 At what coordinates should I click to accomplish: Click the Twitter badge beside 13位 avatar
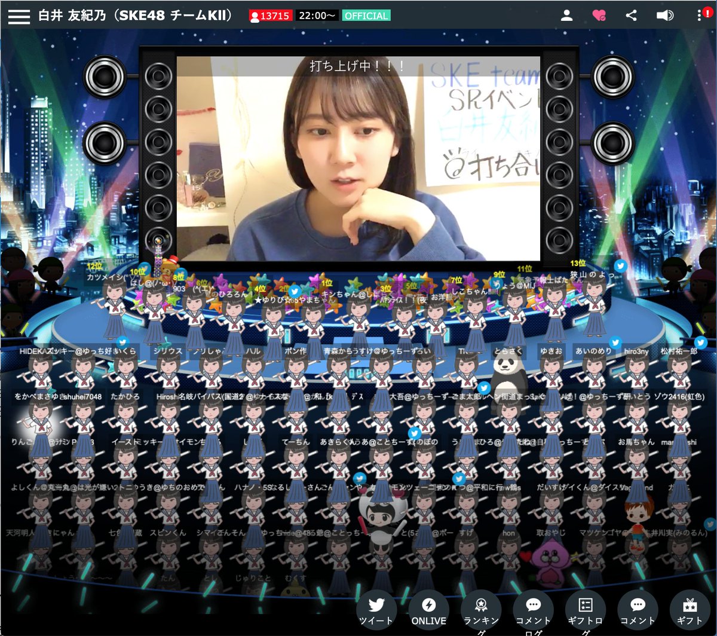click(x=621, y=267)
